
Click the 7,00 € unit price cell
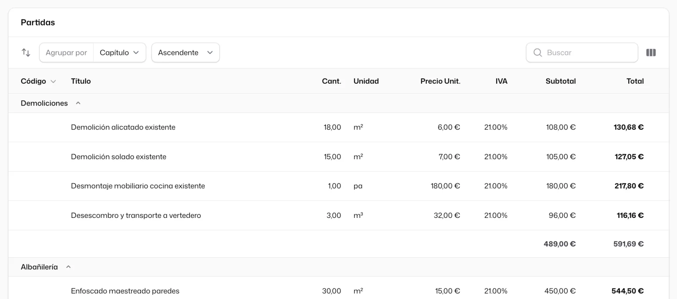pos(449,157)
